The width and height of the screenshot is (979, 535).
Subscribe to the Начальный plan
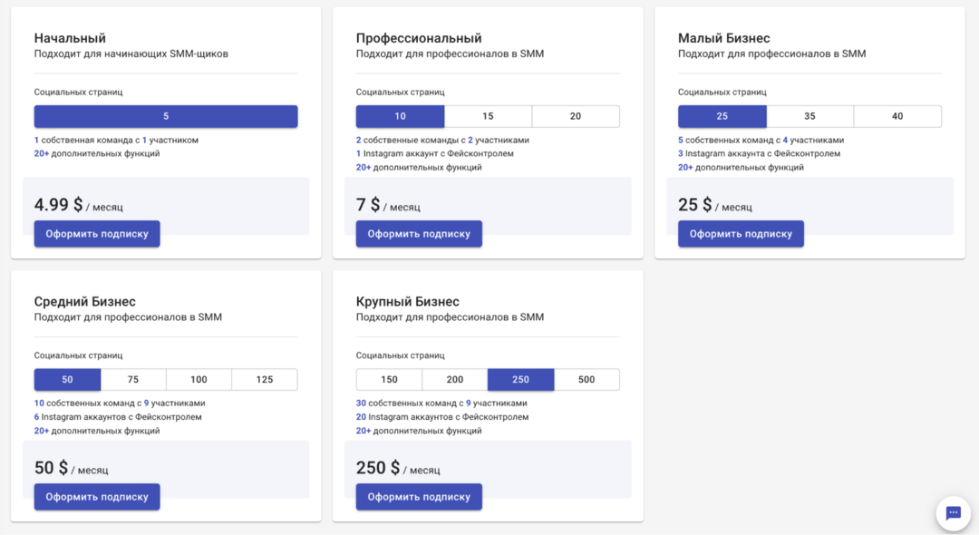pyautogui.click(x=97, y=234)
